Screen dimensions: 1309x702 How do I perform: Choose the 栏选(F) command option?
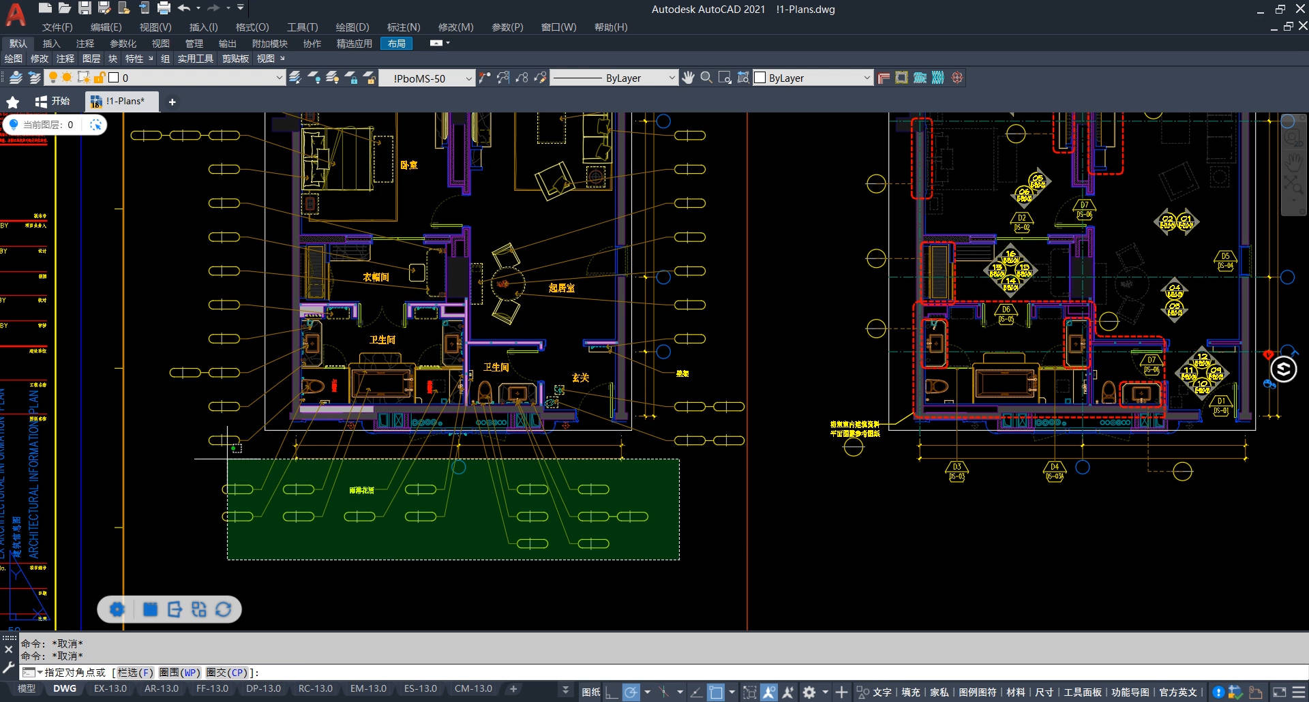(x=136, y=673)
